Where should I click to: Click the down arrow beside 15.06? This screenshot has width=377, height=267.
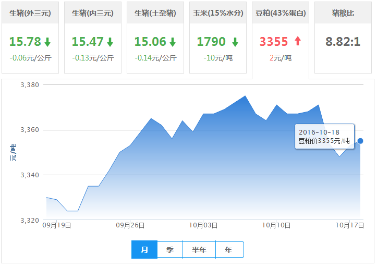click(173, 42)
